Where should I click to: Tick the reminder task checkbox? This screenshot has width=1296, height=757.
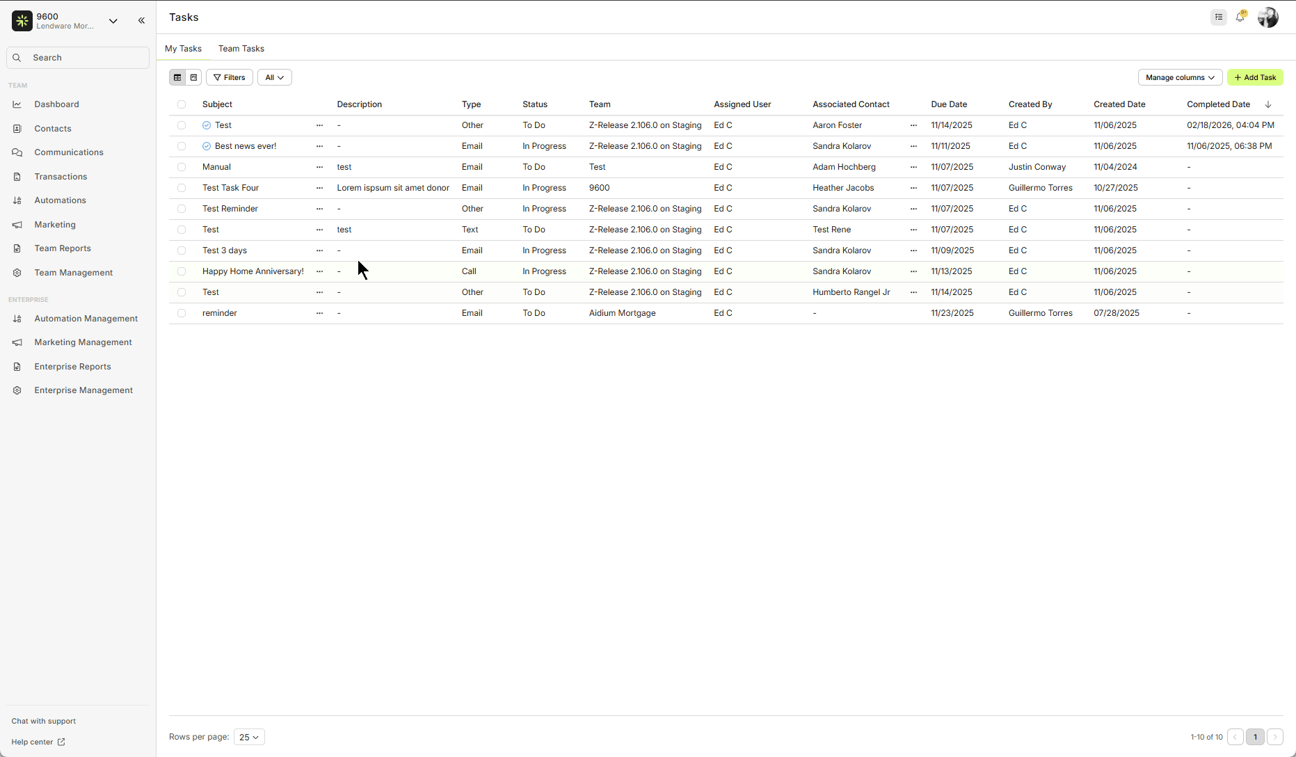[x=182, y=313]
